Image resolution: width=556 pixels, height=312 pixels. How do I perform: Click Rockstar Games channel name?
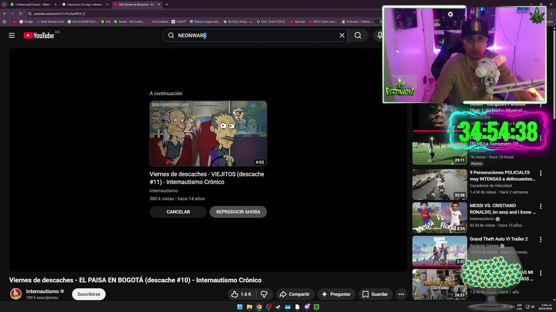[x=484, y=246]
